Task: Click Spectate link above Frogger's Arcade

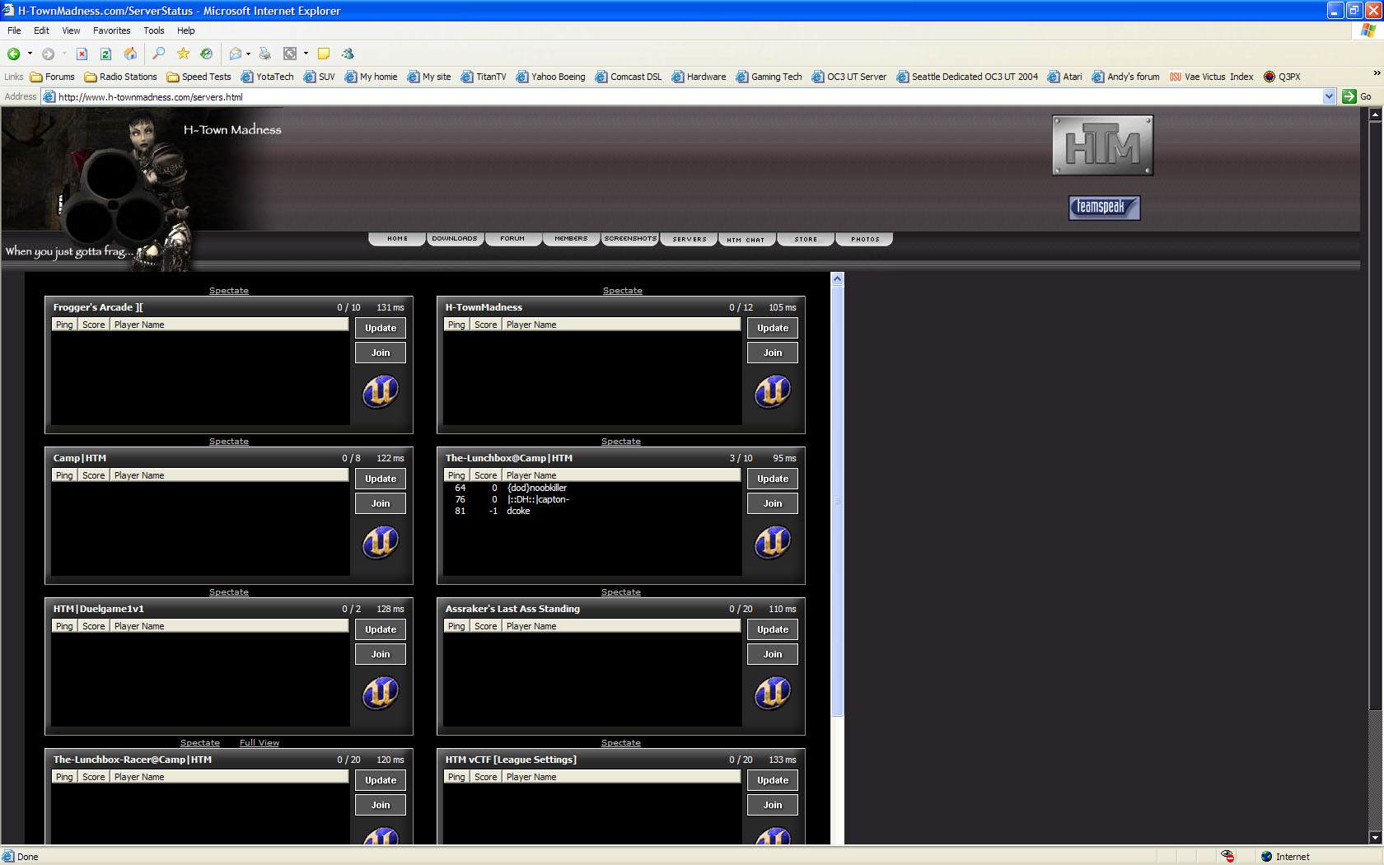Action: tap(229, 291)
